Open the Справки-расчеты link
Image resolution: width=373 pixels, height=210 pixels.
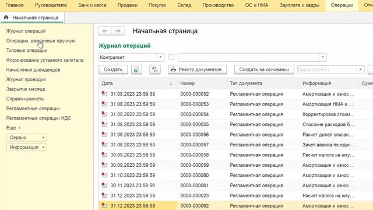pos(25,99)
